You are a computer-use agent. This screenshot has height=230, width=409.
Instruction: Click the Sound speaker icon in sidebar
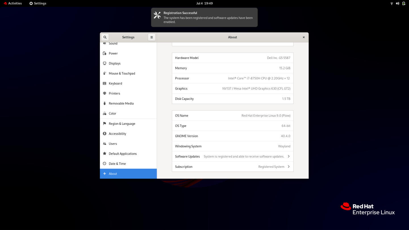tap(105, 43)
